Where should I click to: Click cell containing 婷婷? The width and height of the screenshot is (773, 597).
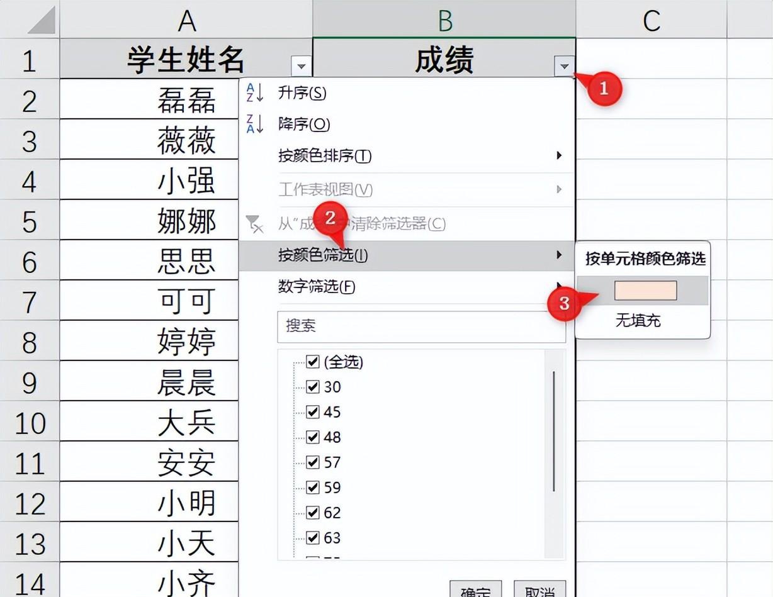150,341
